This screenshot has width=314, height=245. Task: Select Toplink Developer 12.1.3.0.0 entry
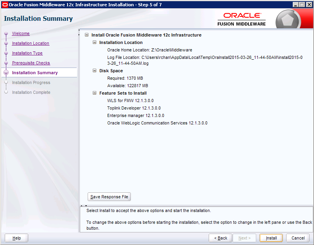[x=134, y=108]
